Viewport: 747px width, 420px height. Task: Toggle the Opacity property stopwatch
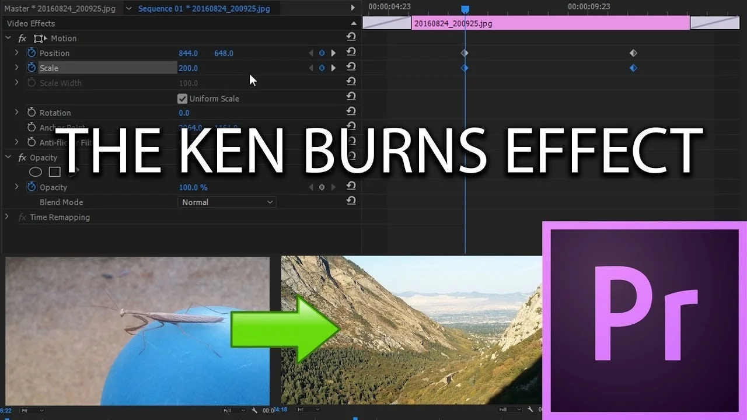tap(32, 187)
